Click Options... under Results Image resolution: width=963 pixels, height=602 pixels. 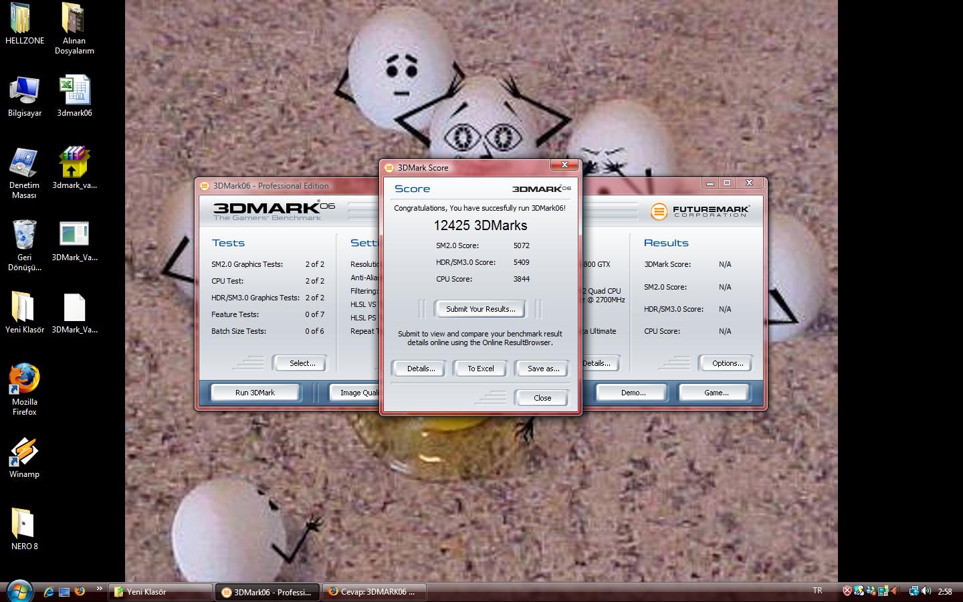(x=727, y=363)
